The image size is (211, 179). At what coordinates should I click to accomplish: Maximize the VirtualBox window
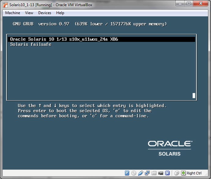pyautogui.click(x=189, y=3)
